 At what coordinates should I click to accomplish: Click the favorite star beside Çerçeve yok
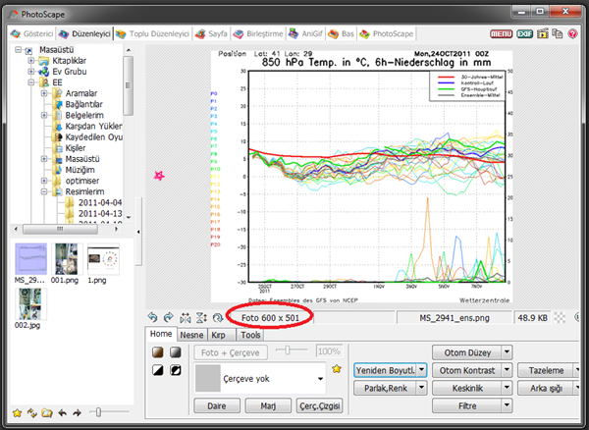pyautogui.click(x=338, y=369)
